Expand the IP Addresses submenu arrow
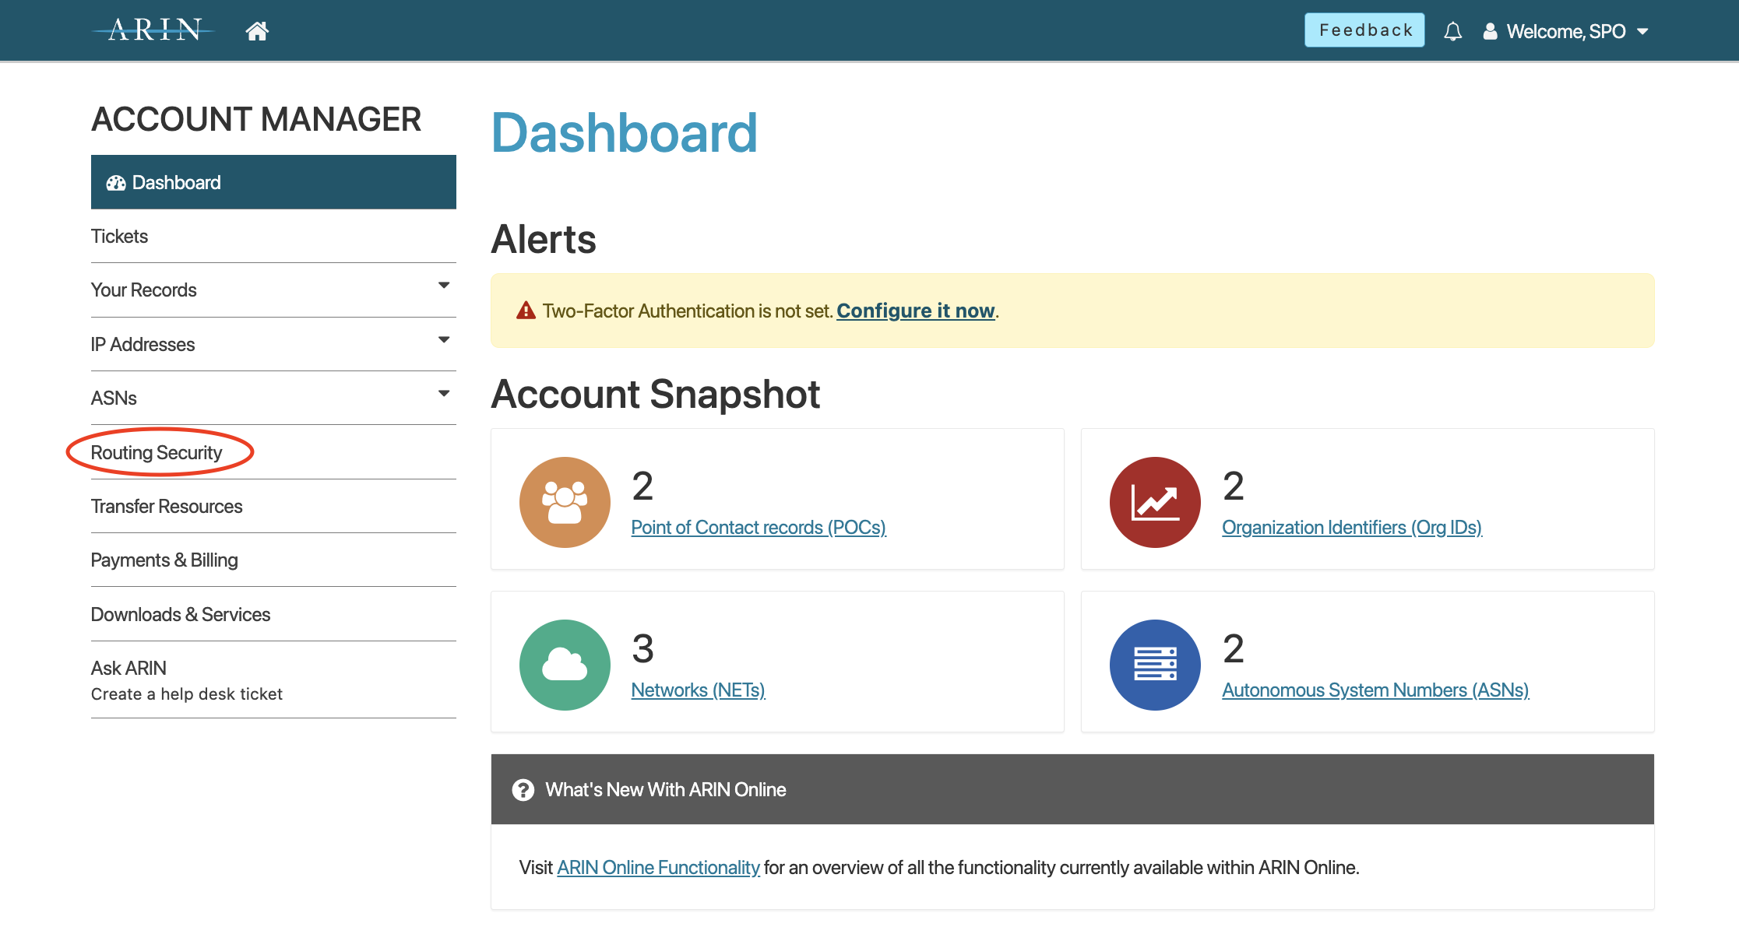The image size is (1739, 927). pyautogui.click(x=444, y=340)
